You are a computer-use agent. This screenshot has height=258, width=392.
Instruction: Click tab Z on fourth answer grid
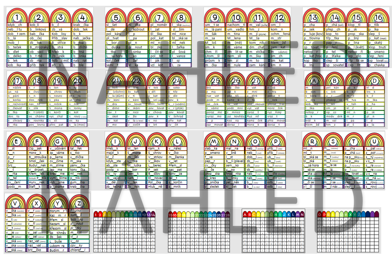[359, 214]
